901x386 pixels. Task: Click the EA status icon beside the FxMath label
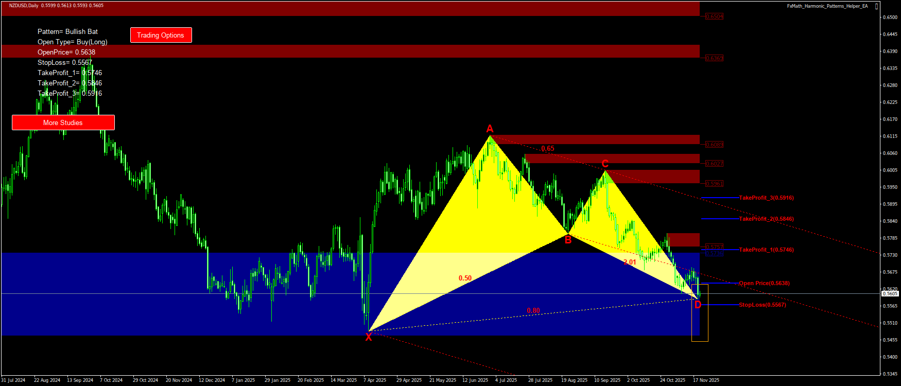[x=877, y=6]
